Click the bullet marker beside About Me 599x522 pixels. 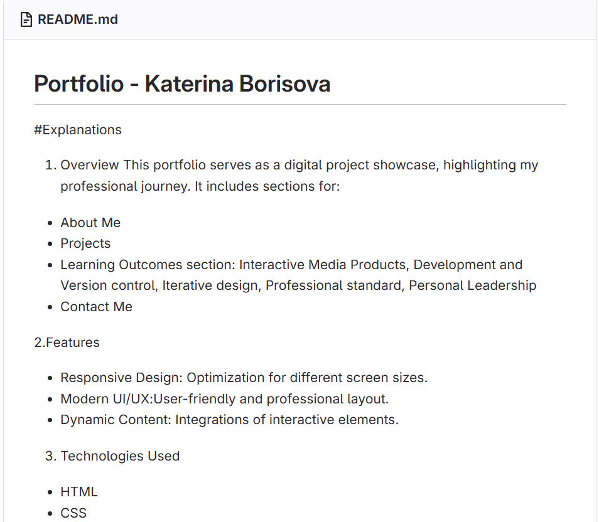point(50,222)
